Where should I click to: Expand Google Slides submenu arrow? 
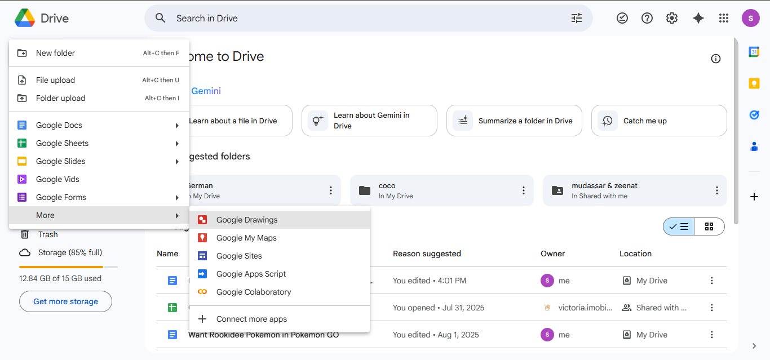click(177, 161)
